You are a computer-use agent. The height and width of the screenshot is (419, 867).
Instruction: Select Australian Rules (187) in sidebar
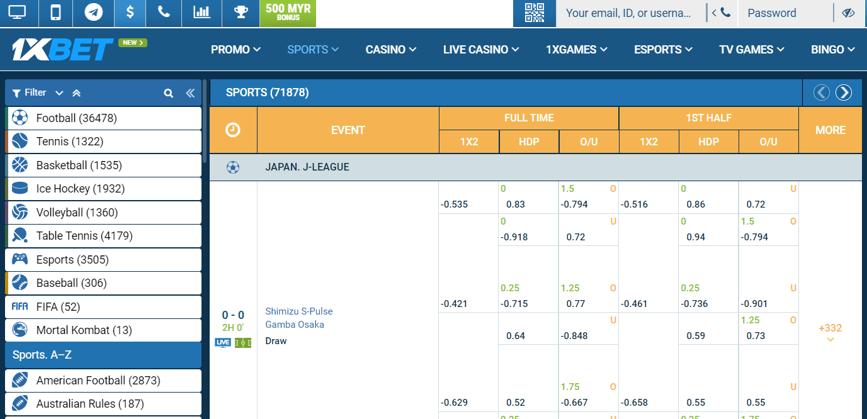[x=103, y=404]
